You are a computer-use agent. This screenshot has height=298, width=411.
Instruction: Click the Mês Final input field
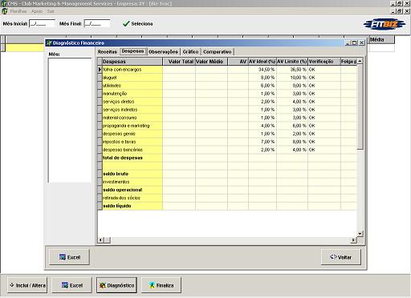97,23
